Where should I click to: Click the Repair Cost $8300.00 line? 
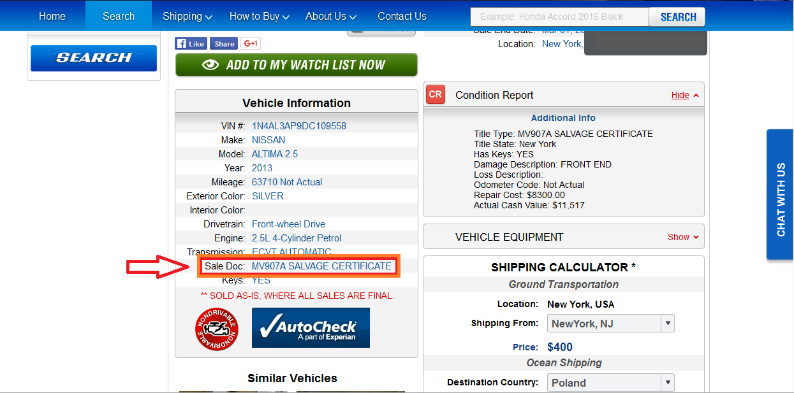[x=519, y=195]
